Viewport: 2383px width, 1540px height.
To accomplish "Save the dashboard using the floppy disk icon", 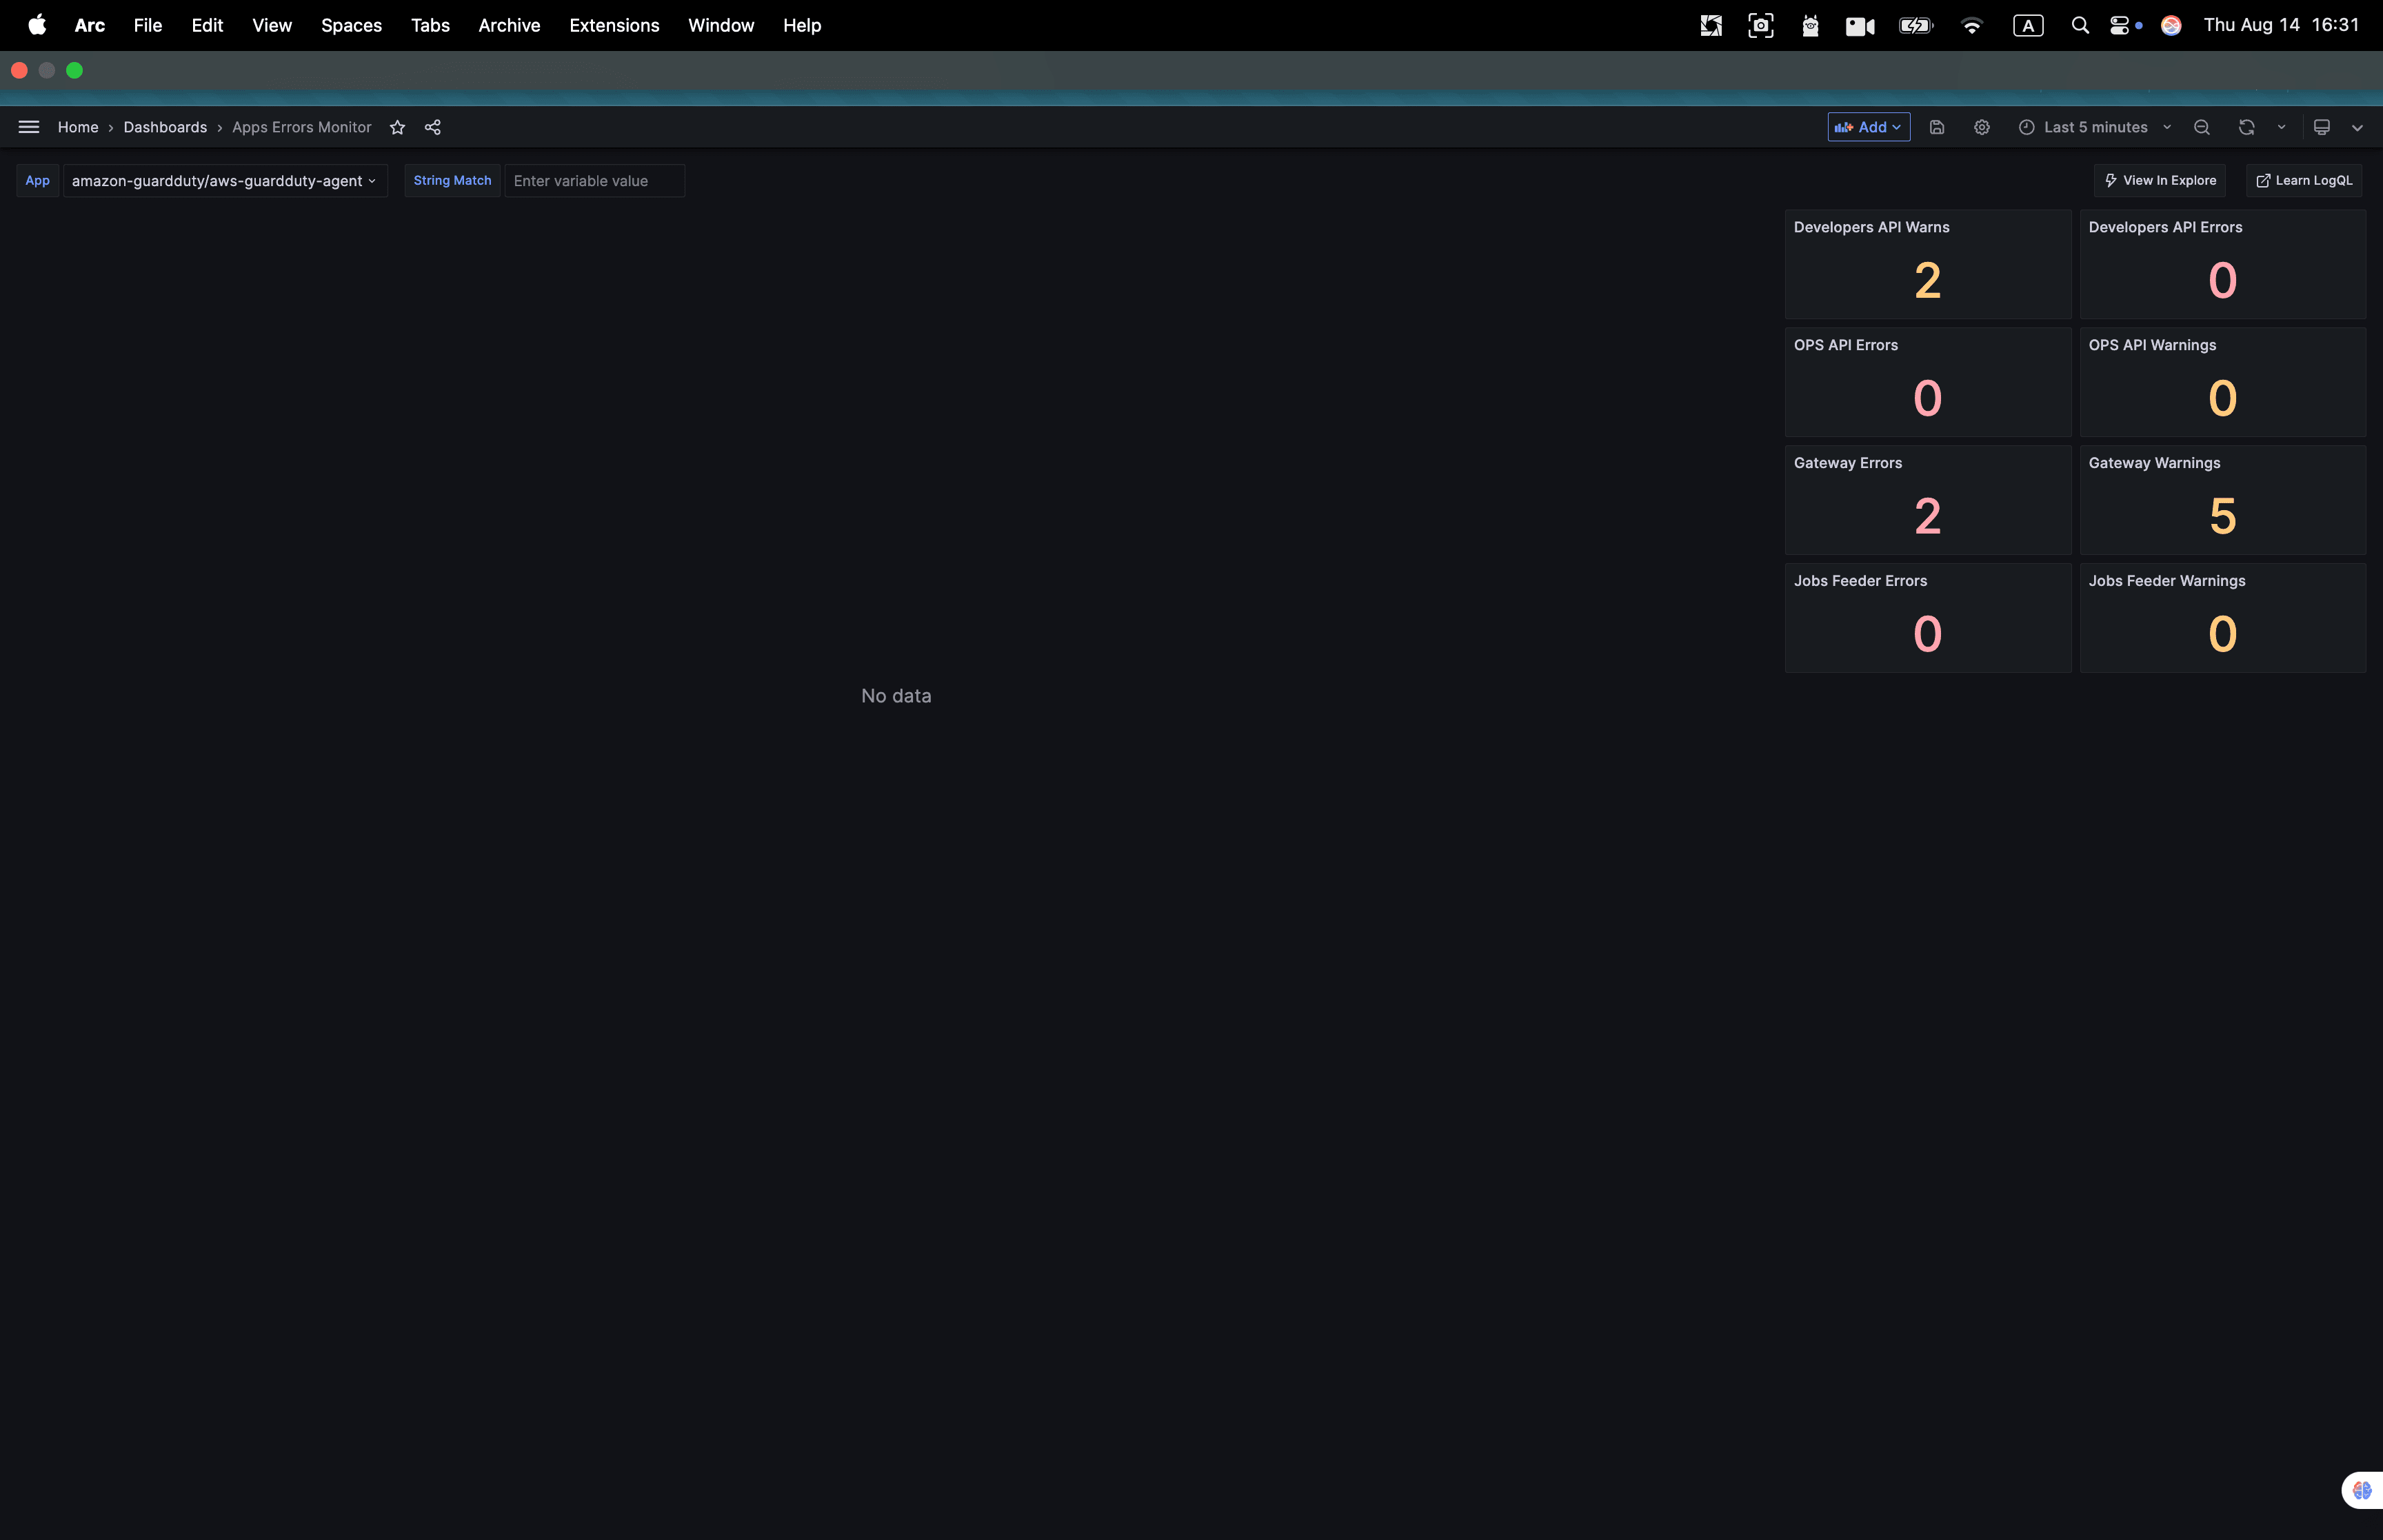I will pyautogui.click(x=1938, y=127).
